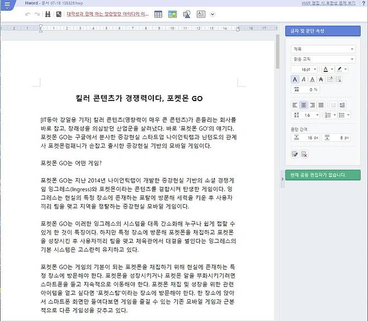This screenshot has width=368, height=321.
Task: Click the Hword file name in title bar
Action: [54, 3]
